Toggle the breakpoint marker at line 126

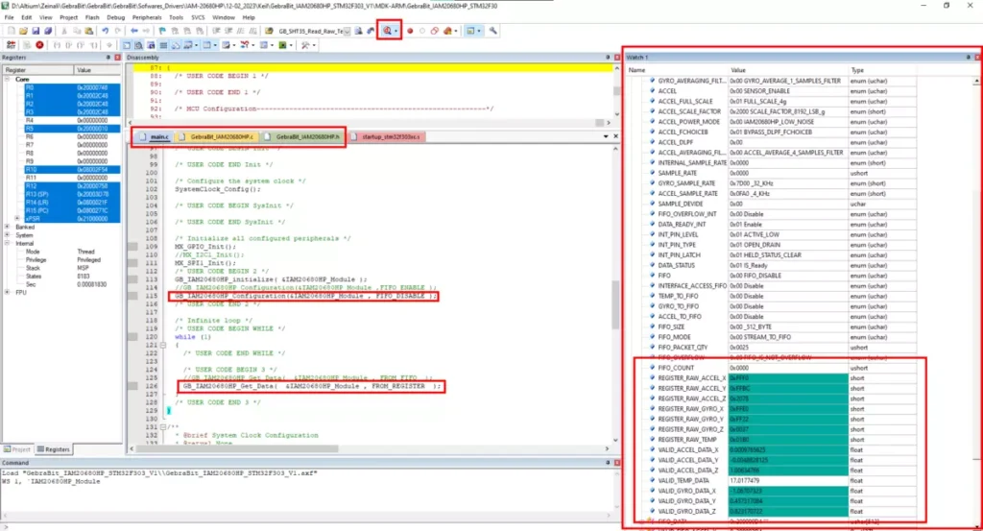pos(132,386)
